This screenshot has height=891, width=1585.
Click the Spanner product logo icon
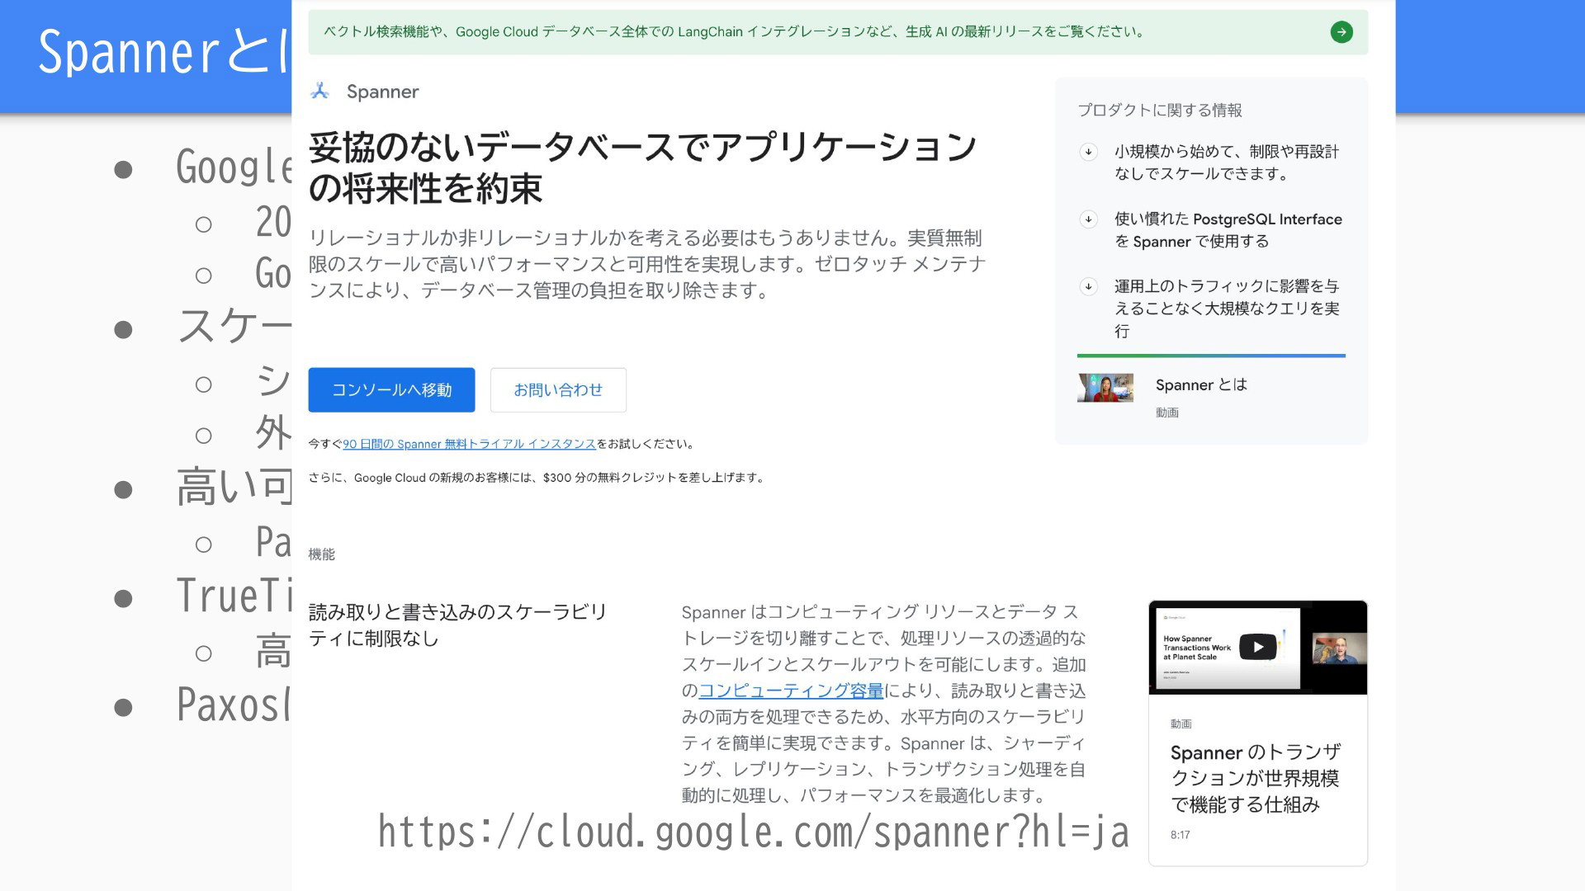tap(319, 91)
